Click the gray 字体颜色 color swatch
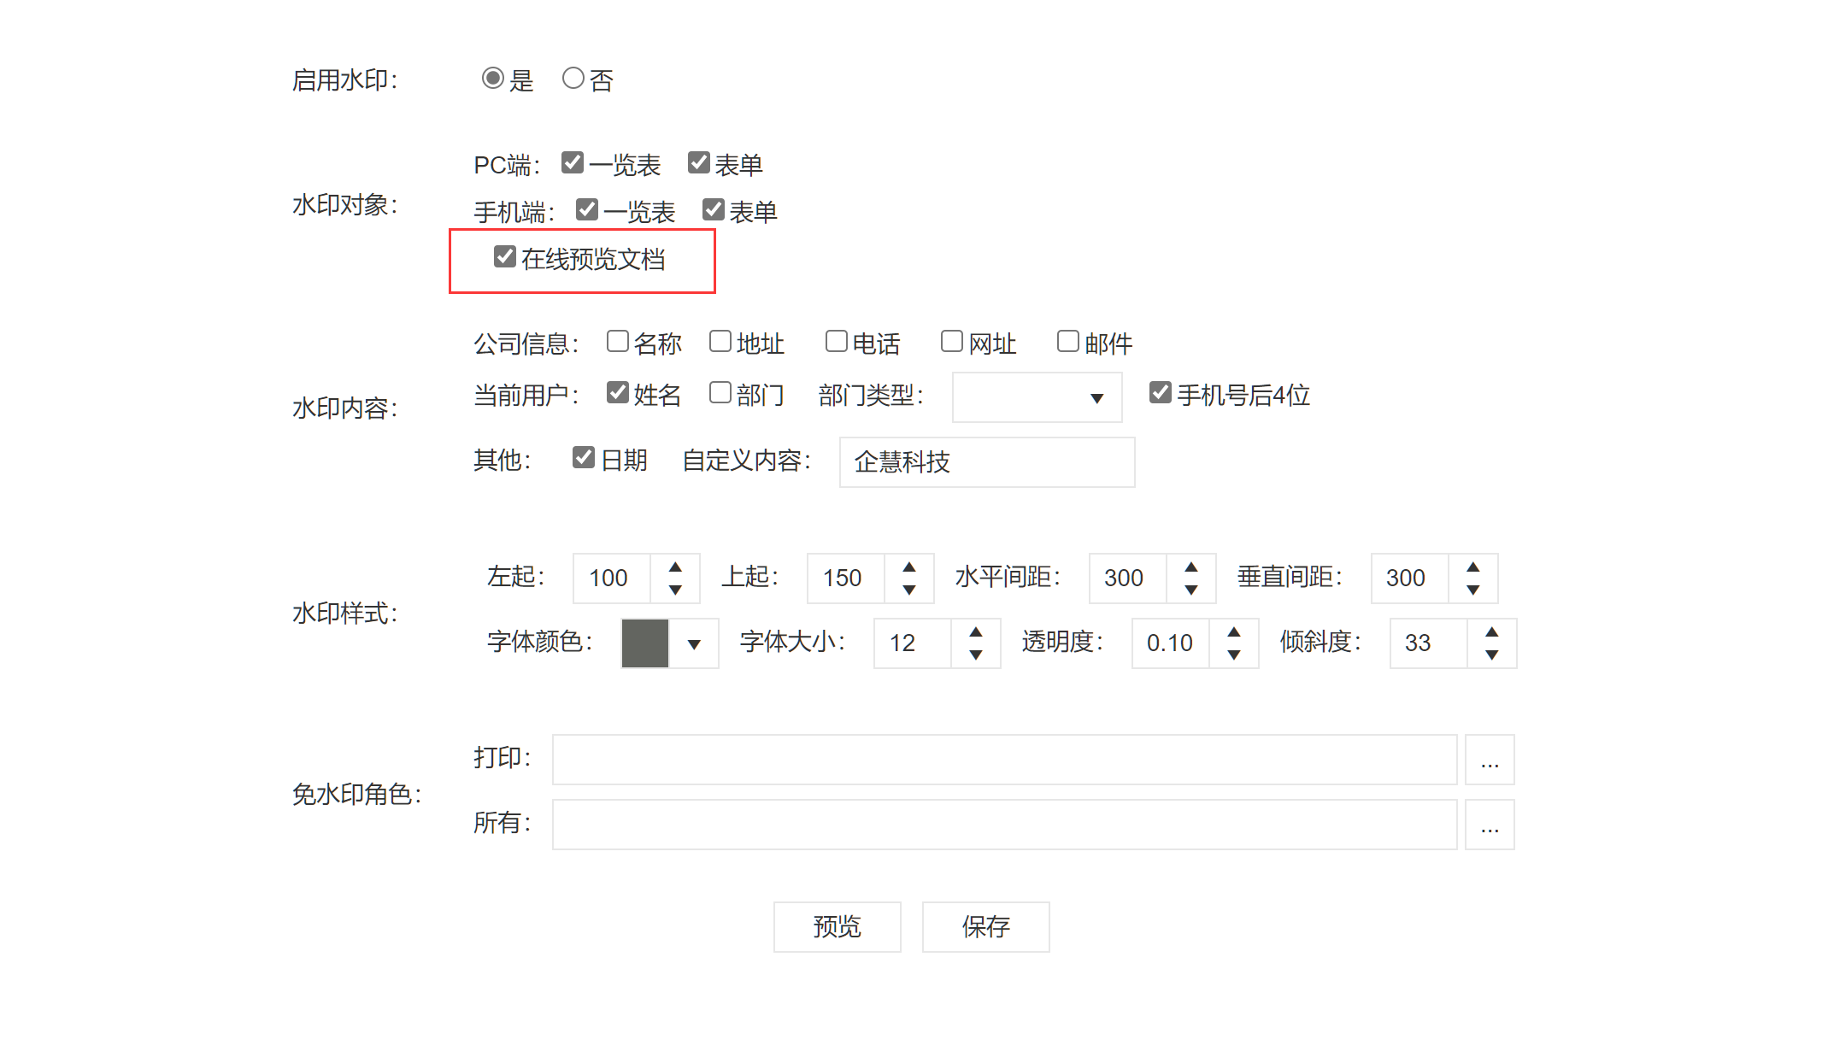1828x1057 pixels. tap(645, 643)
